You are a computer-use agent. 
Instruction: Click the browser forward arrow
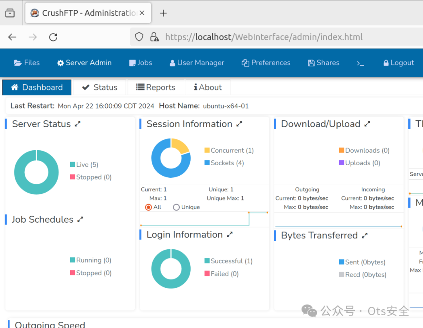tap(33, 37)
